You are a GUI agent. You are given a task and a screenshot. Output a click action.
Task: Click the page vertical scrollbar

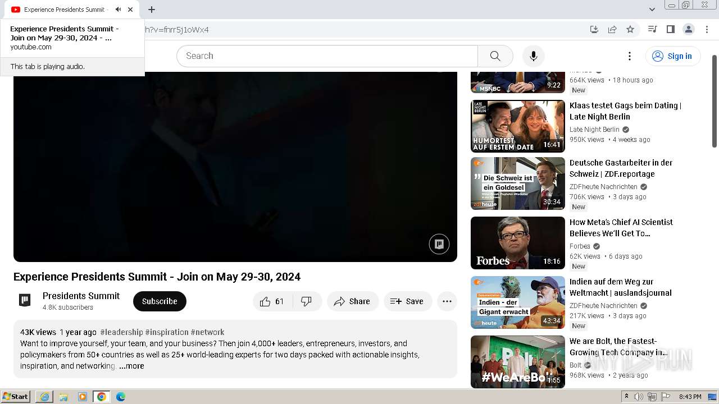click(x=715, y=101)
